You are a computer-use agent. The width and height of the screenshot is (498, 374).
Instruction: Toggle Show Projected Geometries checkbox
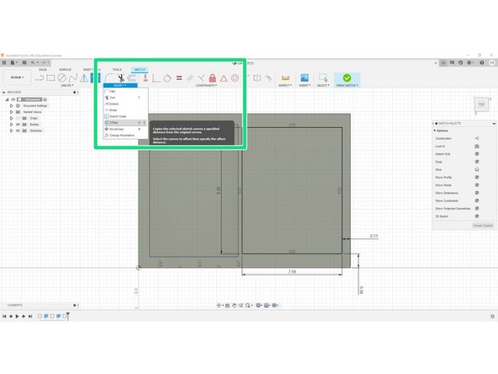click(477, 208)
